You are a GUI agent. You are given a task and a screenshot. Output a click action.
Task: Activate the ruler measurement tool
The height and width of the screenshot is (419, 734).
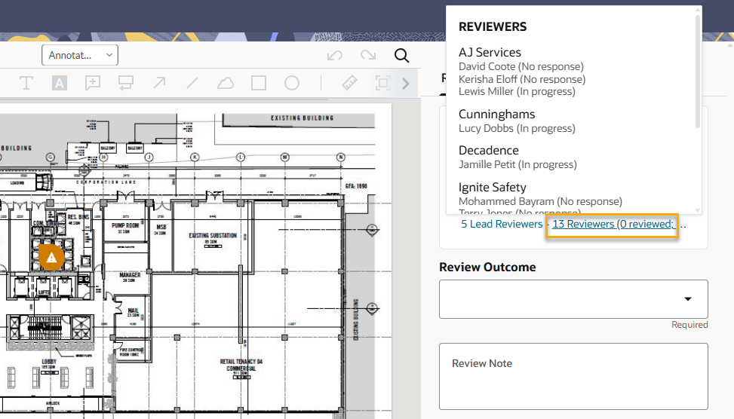coord(349,83)
